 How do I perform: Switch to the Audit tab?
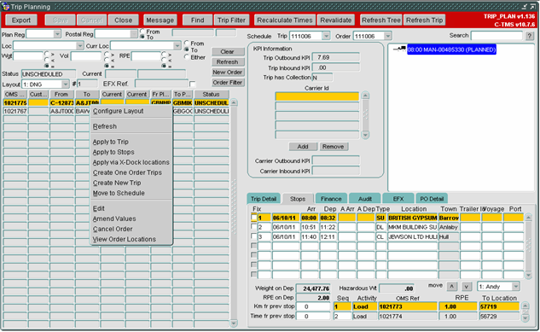[x=365, y=199]
